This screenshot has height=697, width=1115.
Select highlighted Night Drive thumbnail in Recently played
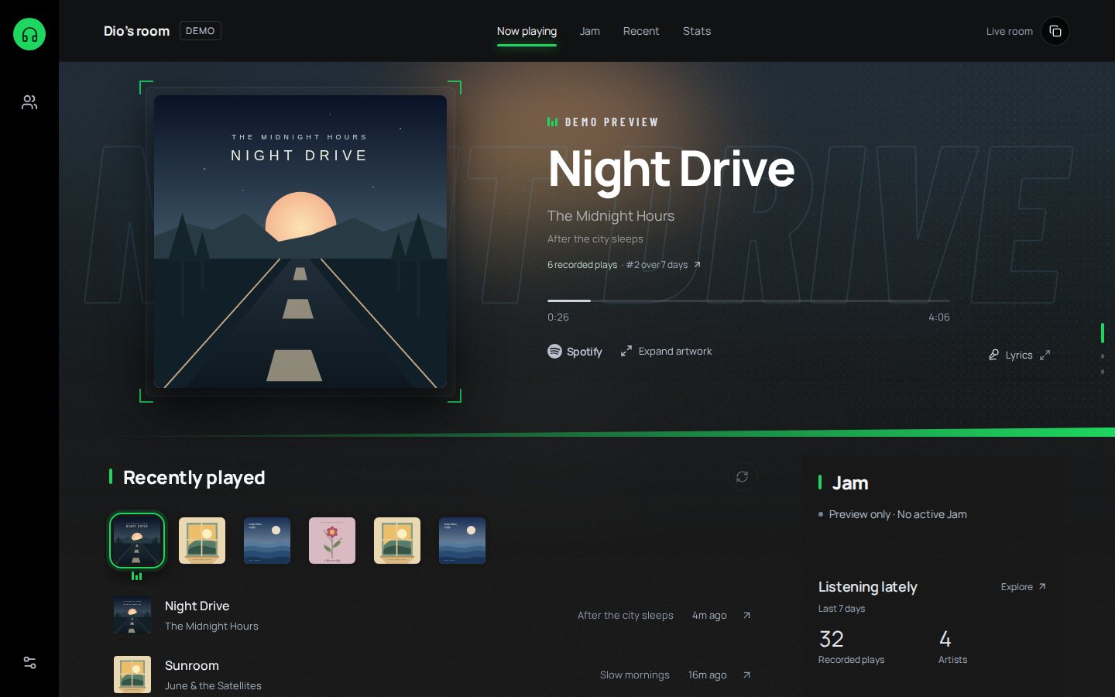click(x=137, y=541)
